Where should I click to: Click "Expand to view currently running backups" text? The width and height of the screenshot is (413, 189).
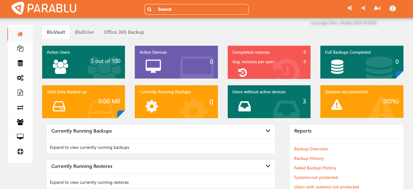pyautogui.click(x=90, y=147)
